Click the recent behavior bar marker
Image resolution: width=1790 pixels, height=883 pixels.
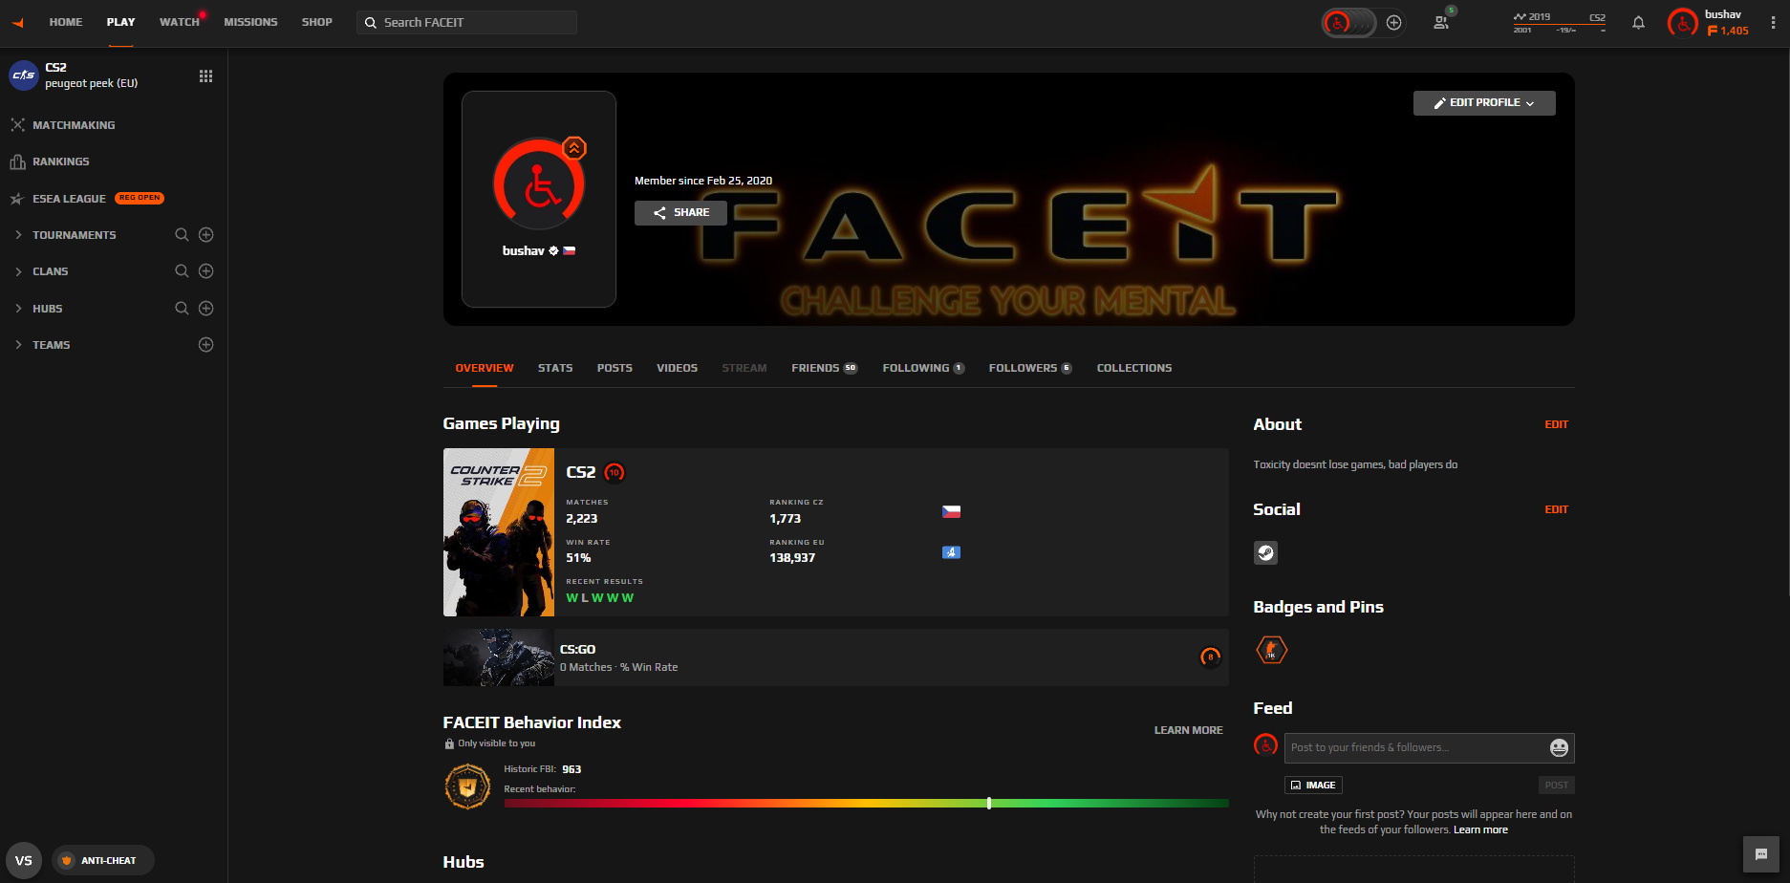tap(989, 804)
